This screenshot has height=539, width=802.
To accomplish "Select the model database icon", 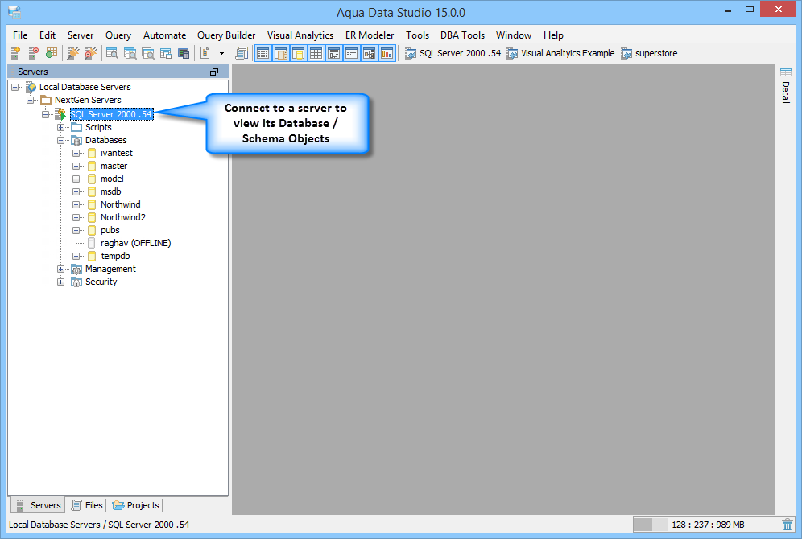I will (92, 179).
